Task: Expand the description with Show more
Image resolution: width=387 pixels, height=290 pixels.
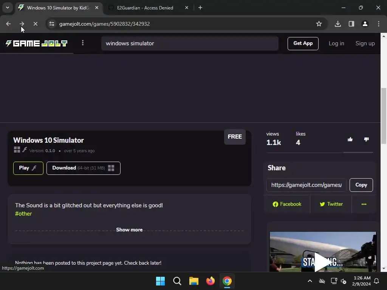Action: point(129,230)
